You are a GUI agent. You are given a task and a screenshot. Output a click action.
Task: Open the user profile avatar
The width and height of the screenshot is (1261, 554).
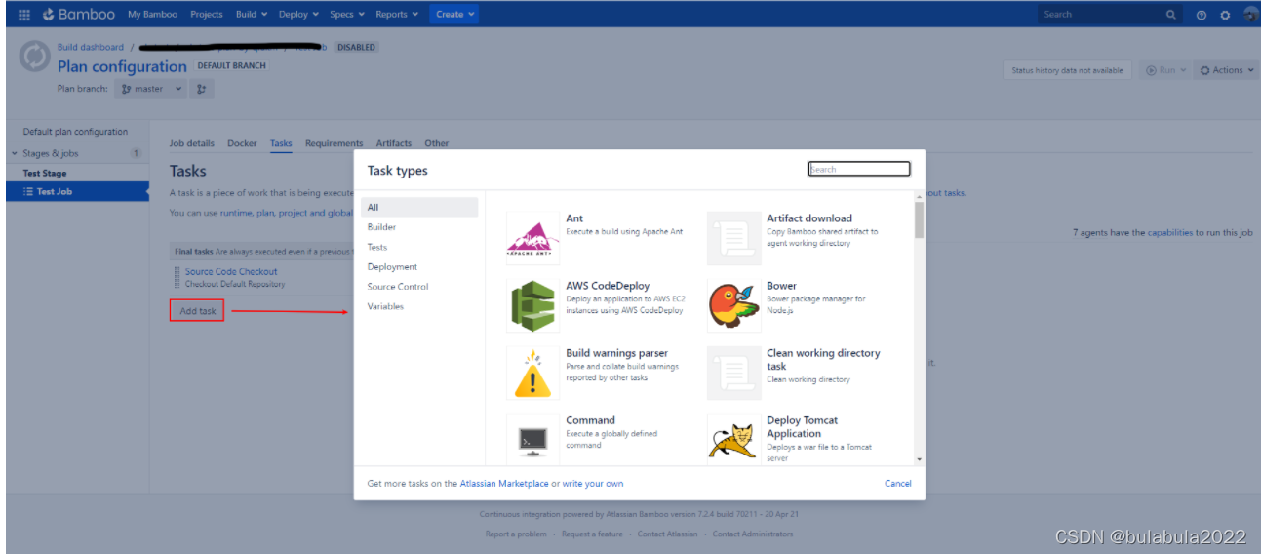pos(1250,15)
